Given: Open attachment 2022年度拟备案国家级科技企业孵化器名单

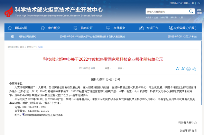Looking at the screenshot, I should point(44,115).
